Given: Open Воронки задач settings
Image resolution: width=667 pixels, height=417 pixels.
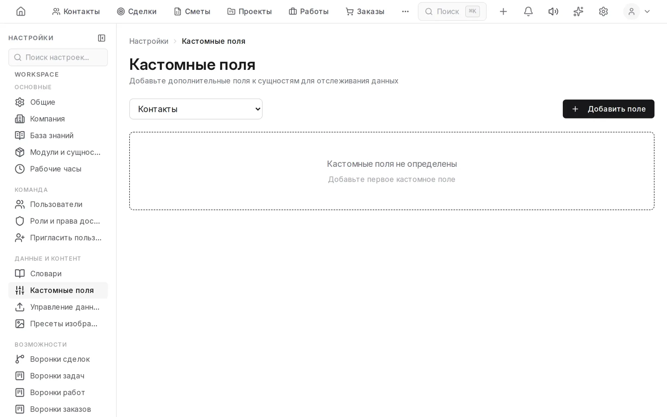Looking at the screenshot, I should pos(58,376).
